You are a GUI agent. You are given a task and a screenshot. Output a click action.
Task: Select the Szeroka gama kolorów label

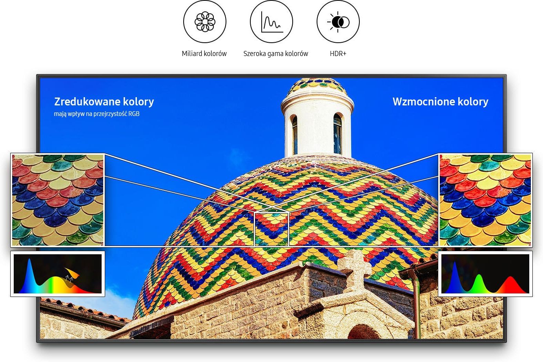point(276,54)
